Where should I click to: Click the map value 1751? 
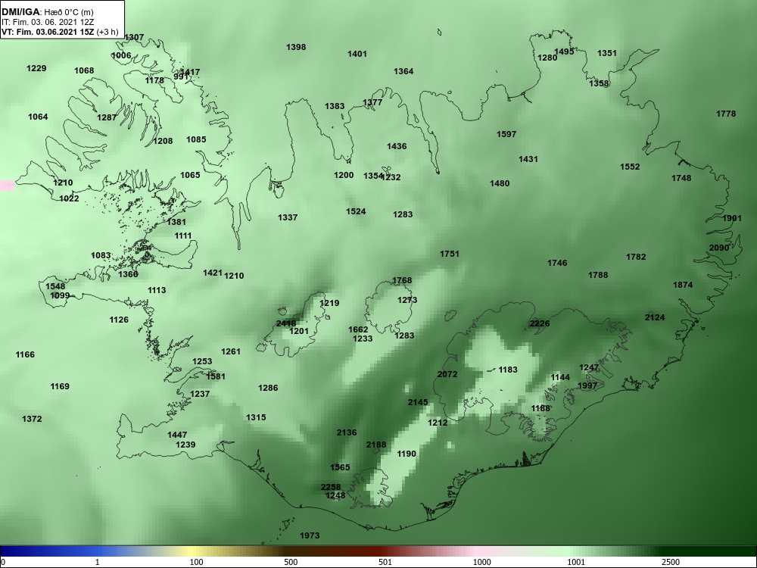pyautogui.click(x=450, y=254)
